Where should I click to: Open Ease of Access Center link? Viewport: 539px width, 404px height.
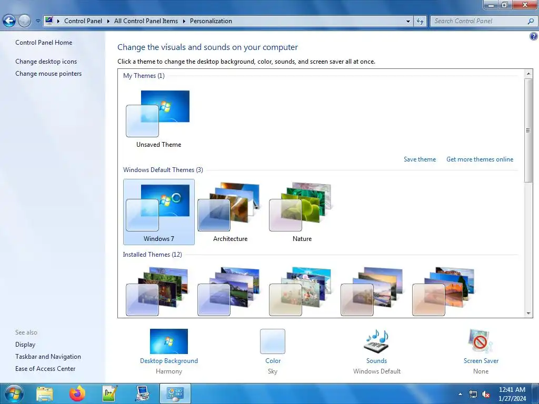45,369
